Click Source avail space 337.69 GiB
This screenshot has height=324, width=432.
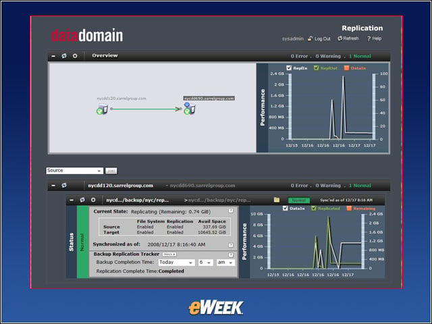point(215,227)
